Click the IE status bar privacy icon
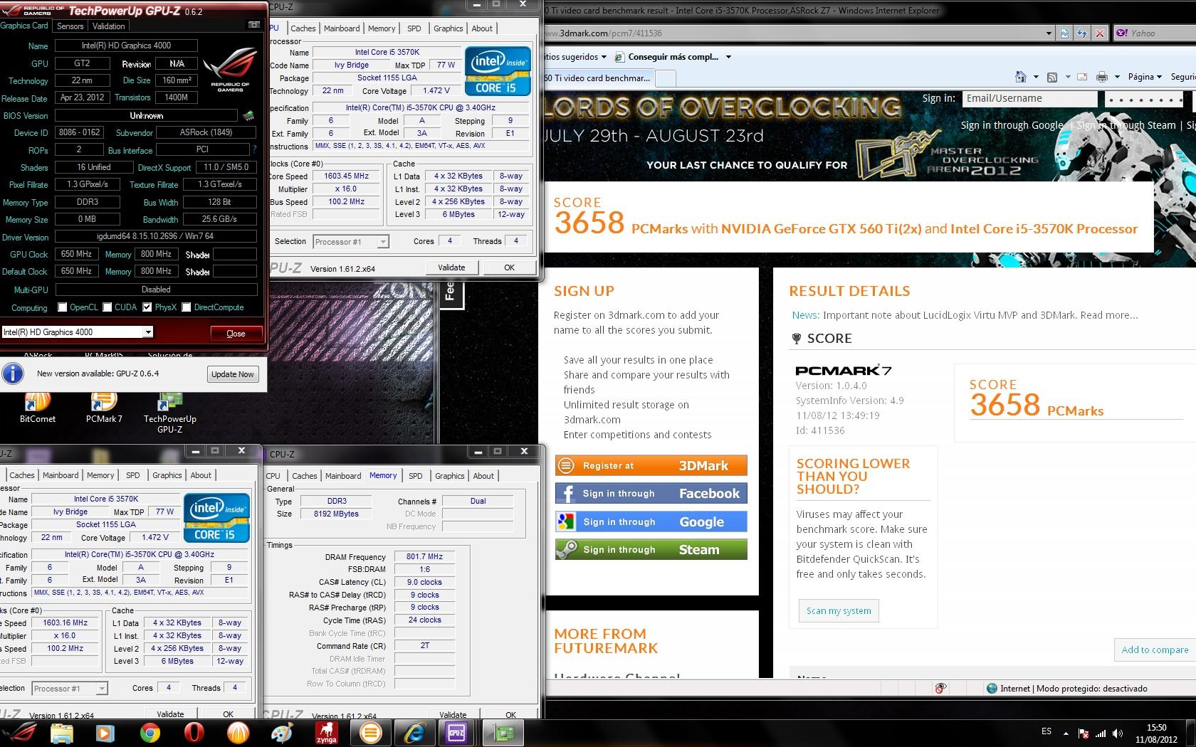 pos(940,688)
